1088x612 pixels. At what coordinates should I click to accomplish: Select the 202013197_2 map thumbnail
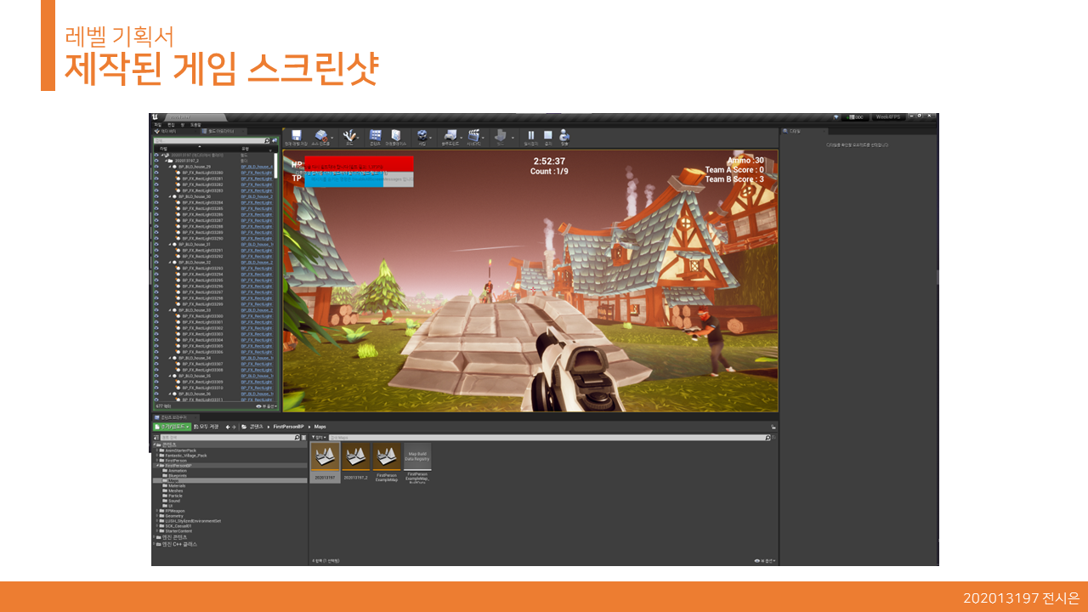point(355,463)
